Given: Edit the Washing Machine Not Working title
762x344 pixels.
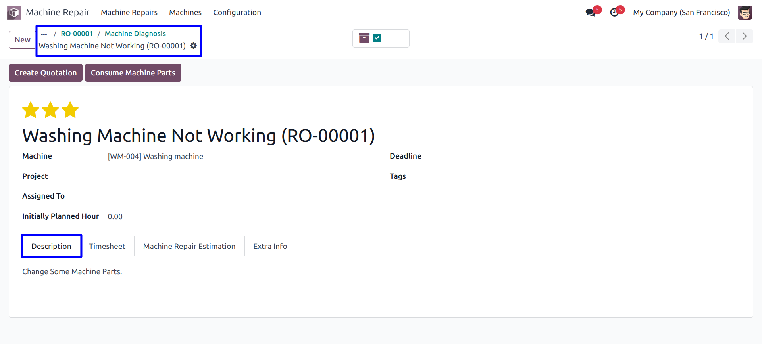Looking at the screenshot, I should [198, 136].
